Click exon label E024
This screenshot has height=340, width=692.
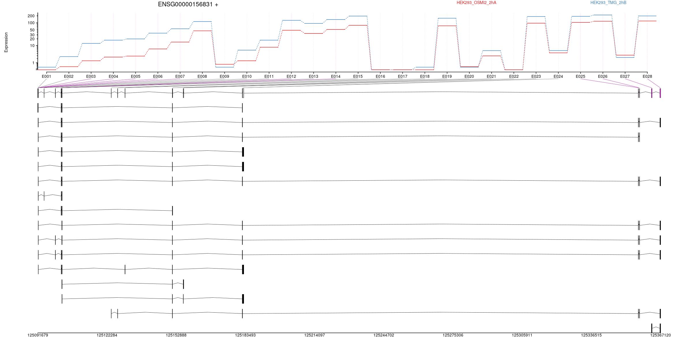pyautogui.click(x=558, y=76)
